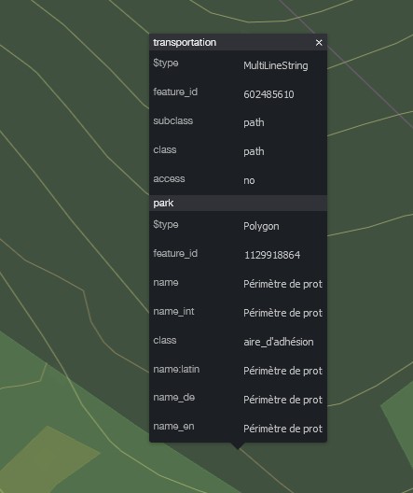Click the transportation $type property label
The height and width of the screenshot is (493, 413).
166,63
